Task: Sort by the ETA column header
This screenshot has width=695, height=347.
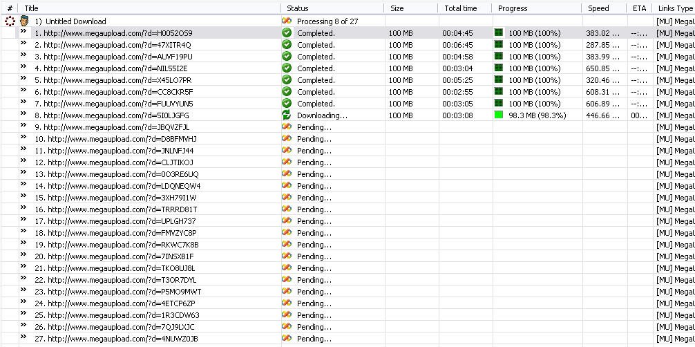Action: click(x=640, y=8)
